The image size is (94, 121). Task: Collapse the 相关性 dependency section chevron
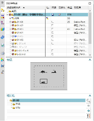[x=90, y=96]
